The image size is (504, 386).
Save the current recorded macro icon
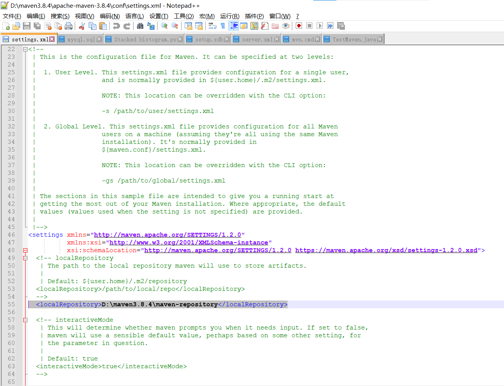tap(341, 26)
